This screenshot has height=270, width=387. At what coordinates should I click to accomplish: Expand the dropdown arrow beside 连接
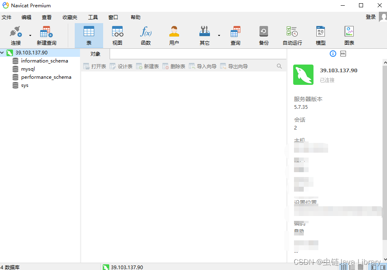pyautogui.click(x=30, y=36)
